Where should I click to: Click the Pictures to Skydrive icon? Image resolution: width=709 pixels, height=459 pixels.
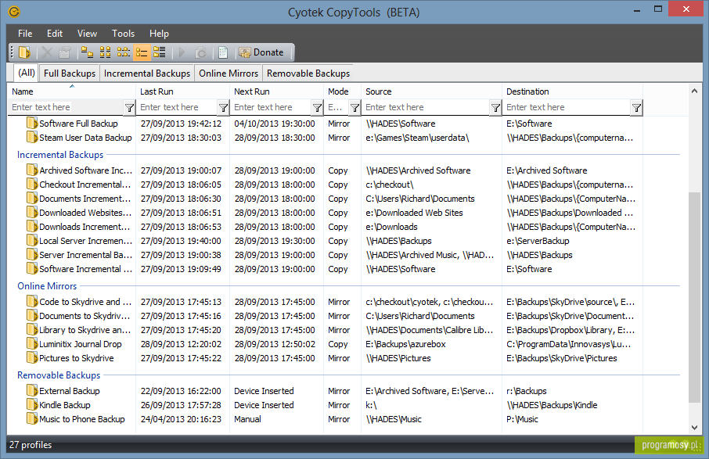tap(31, 357)
